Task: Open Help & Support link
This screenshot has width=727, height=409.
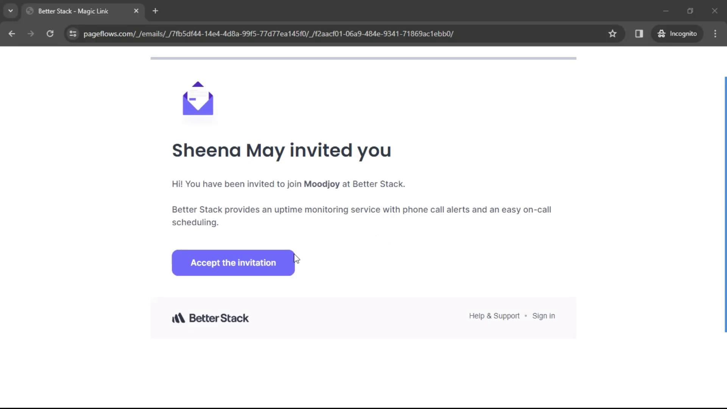Action: (494, 315)
